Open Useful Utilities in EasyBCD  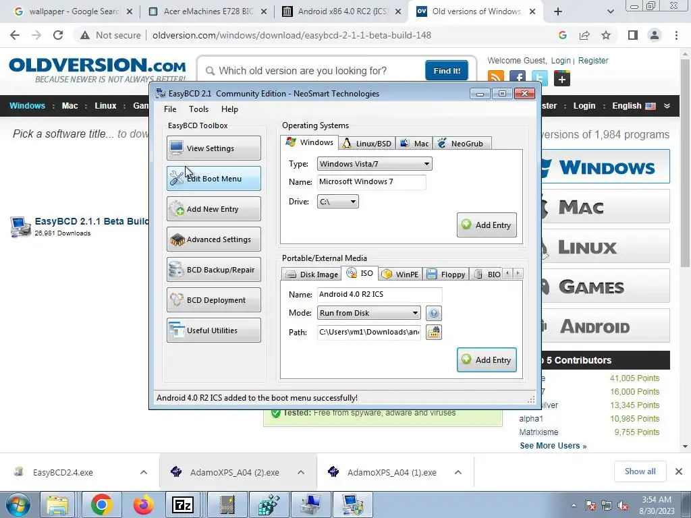(x=214, y=330)
